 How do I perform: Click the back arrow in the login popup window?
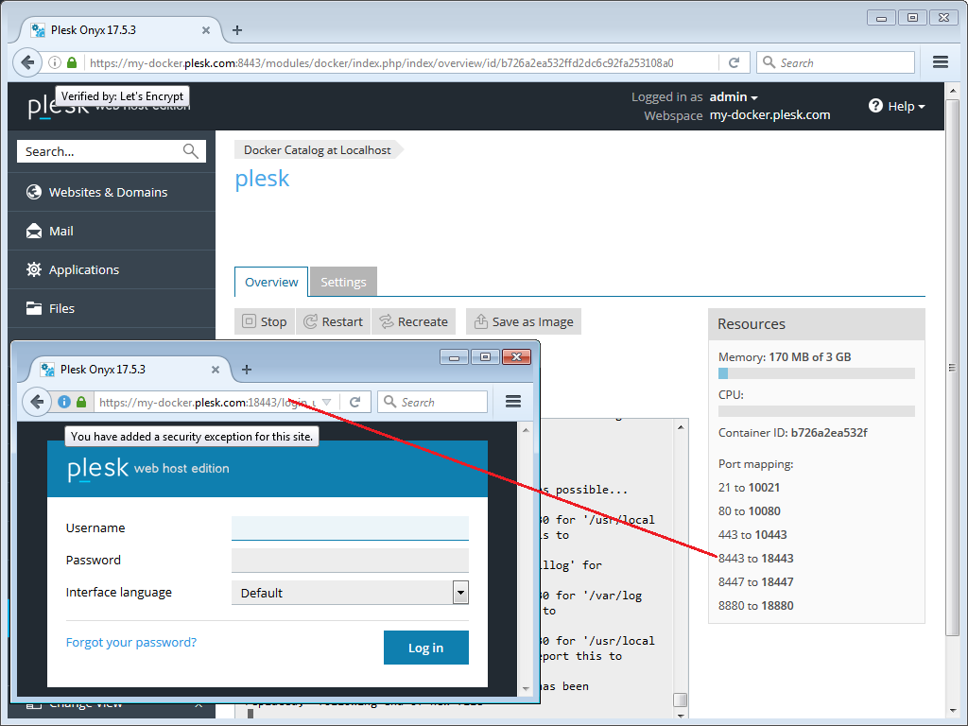coord(37,402)
